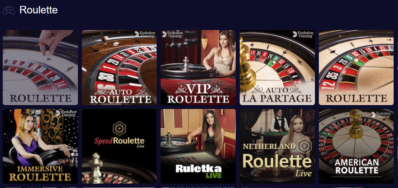The height and width of the screenshot is (188, 398).
Task: Click Evolution Gaming logo on Auto Roulette tile
Action: tap(145, 35)
